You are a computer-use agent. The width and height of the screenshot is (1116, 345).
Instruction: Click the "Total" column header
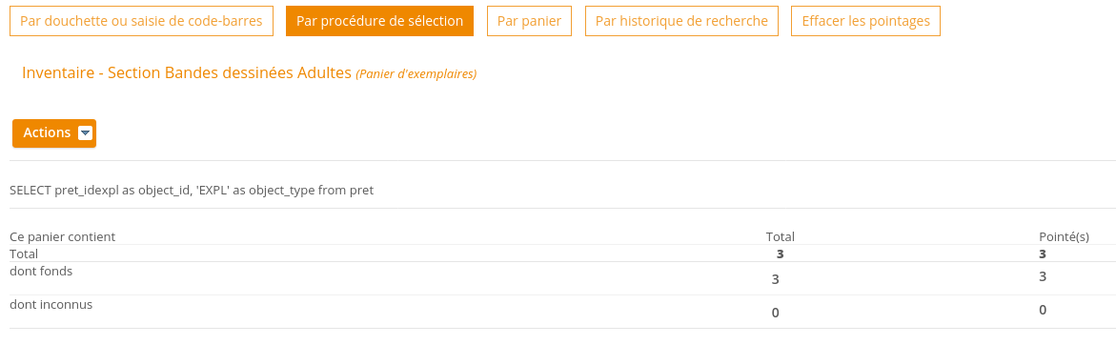tap(781, 236)
